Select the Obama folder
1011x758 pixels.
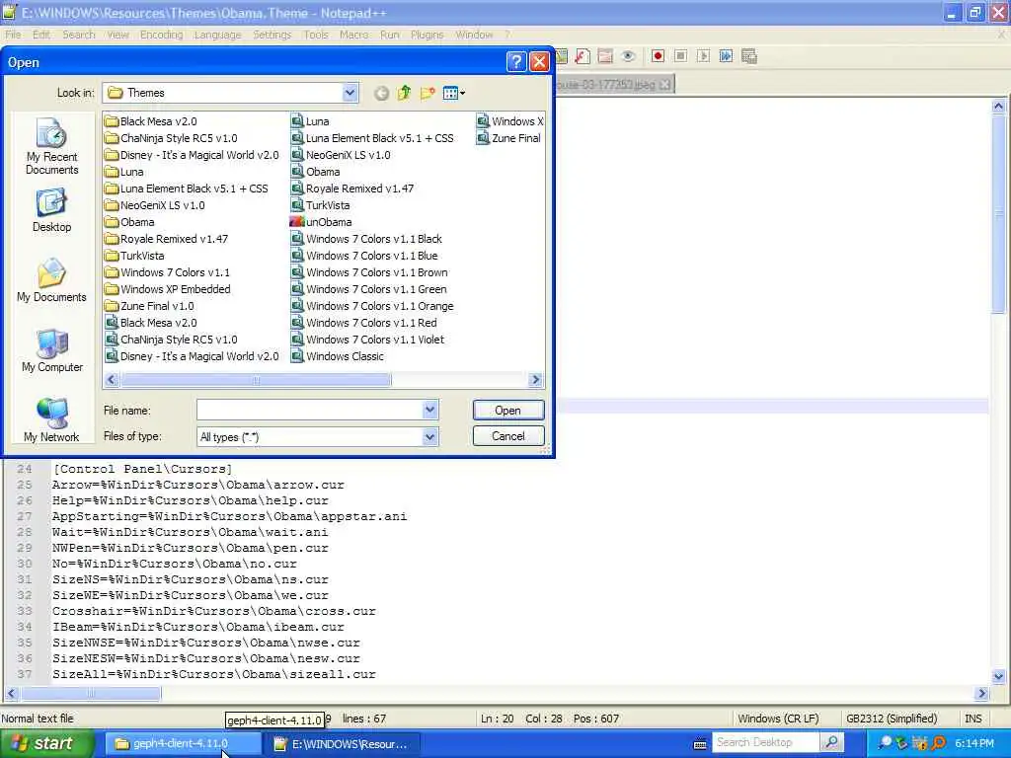[129, 222]
